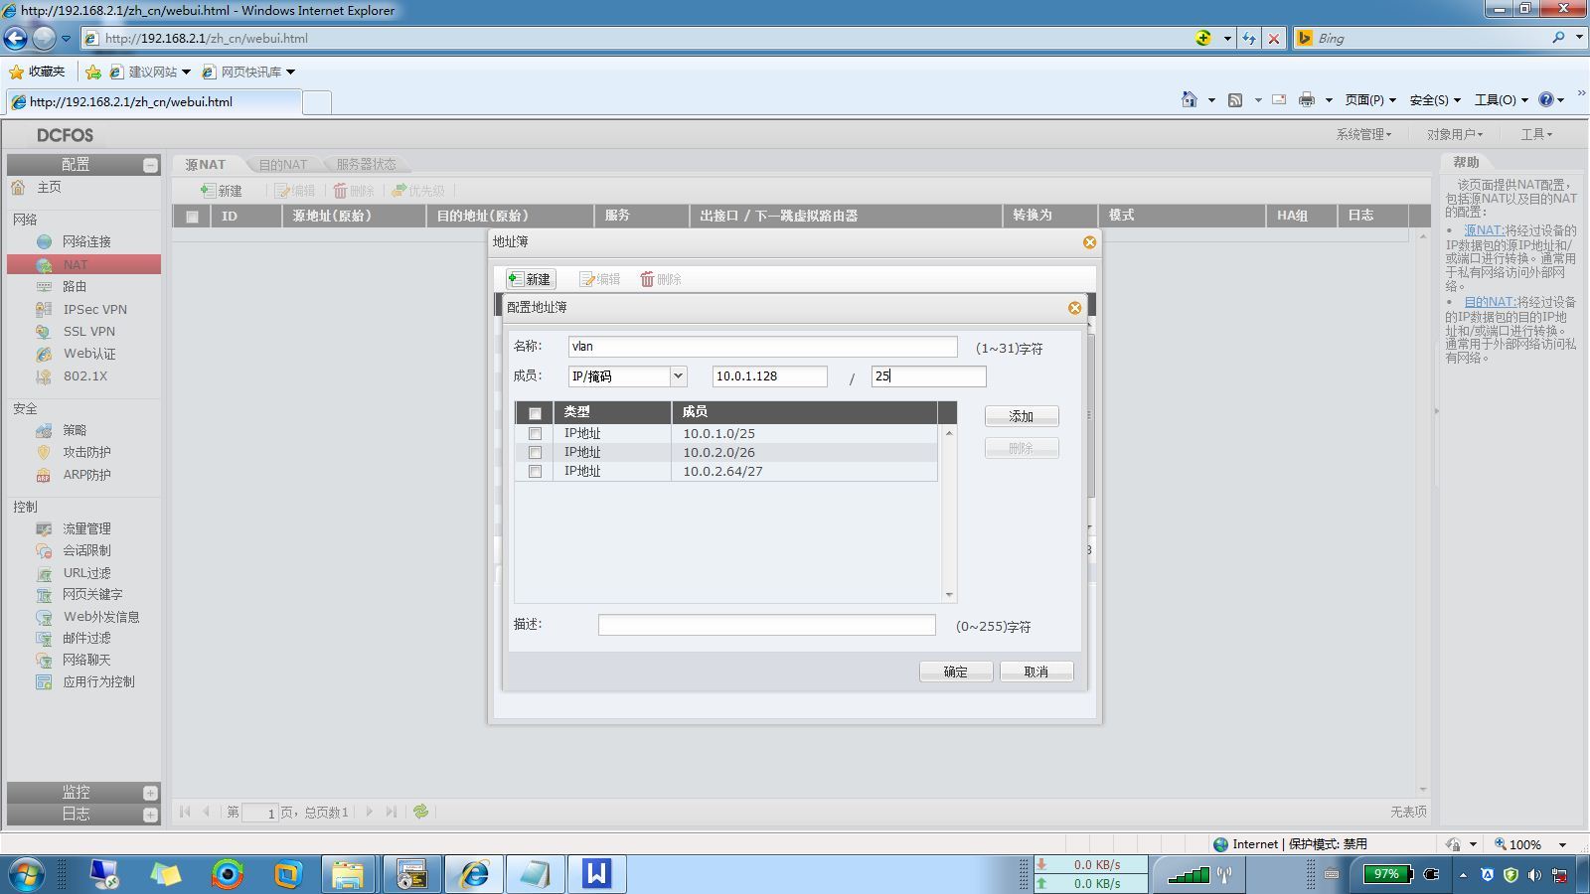The width and height of the screenshot is (1590, 894).
Task: Open 攻击防护 attack protection icon
Action: coord(44,452)
